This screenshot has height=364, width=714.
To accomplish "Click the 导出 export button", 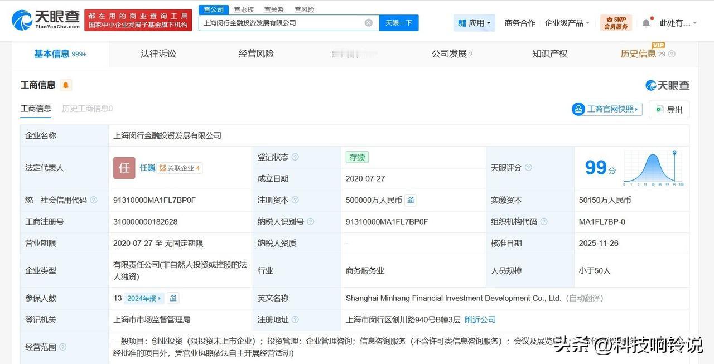I will 669,109.
